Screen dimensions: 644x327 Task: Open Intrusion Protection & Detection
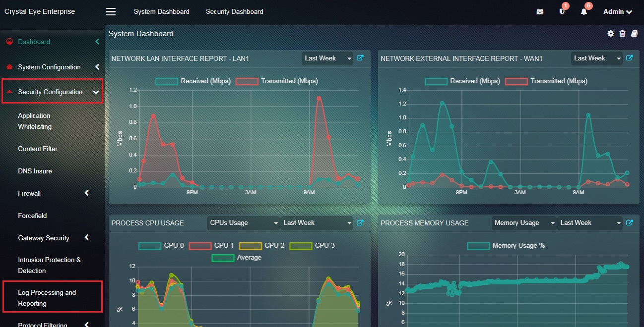pyautogui.click(x=49, y=265)
